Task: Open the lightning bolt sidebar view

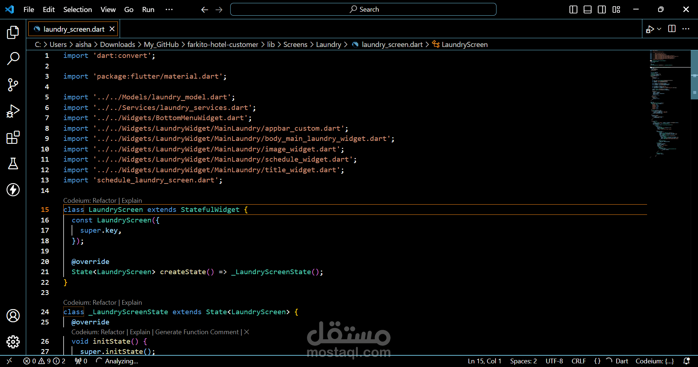Action: coord(13,190)
